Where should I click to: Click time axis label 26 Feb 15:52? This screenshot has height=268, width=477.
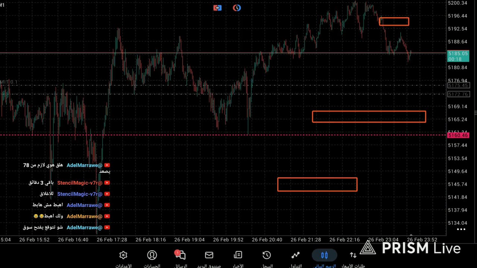click(x=34, y=240)
